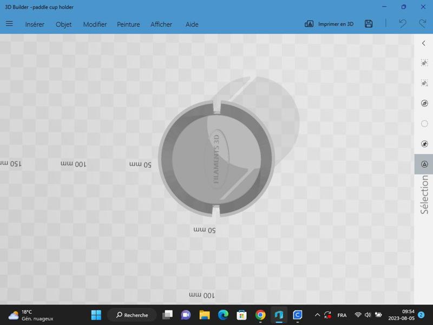Click the second dashed-box selection icon

(424, 83)
